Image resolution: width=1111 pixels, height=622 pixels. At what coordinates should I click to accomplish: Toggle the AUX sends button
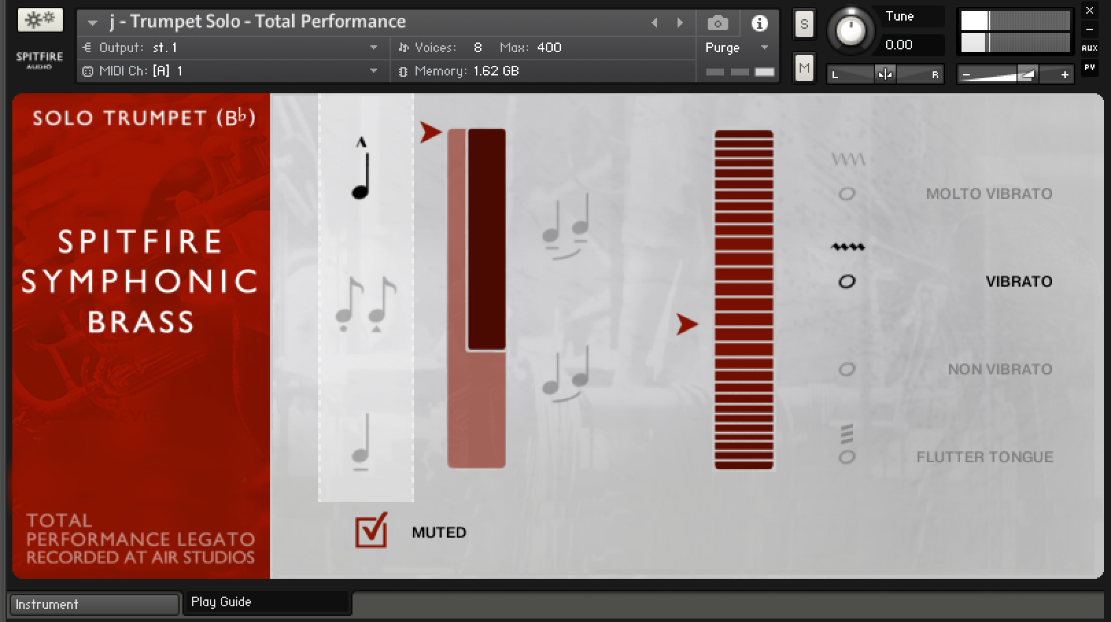1090,48
